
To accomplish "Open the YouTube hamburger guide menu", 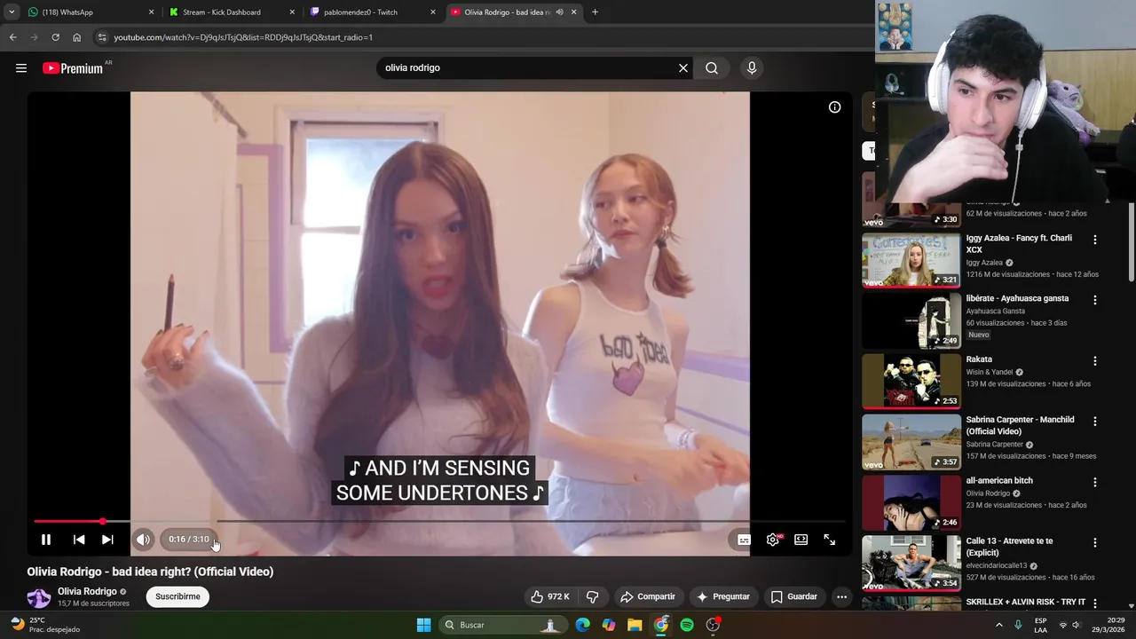I will (21, 68).
